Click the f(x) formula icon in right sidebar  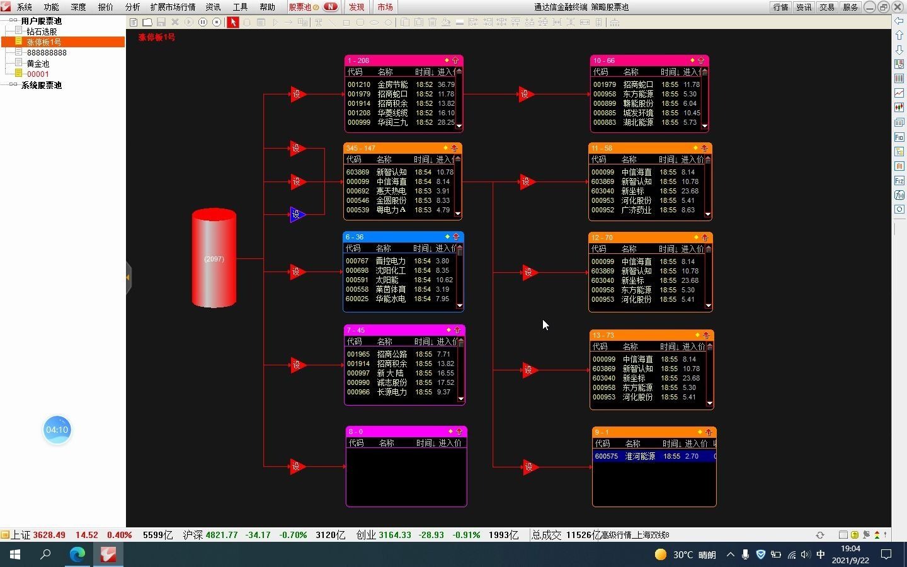pos(899,195)
